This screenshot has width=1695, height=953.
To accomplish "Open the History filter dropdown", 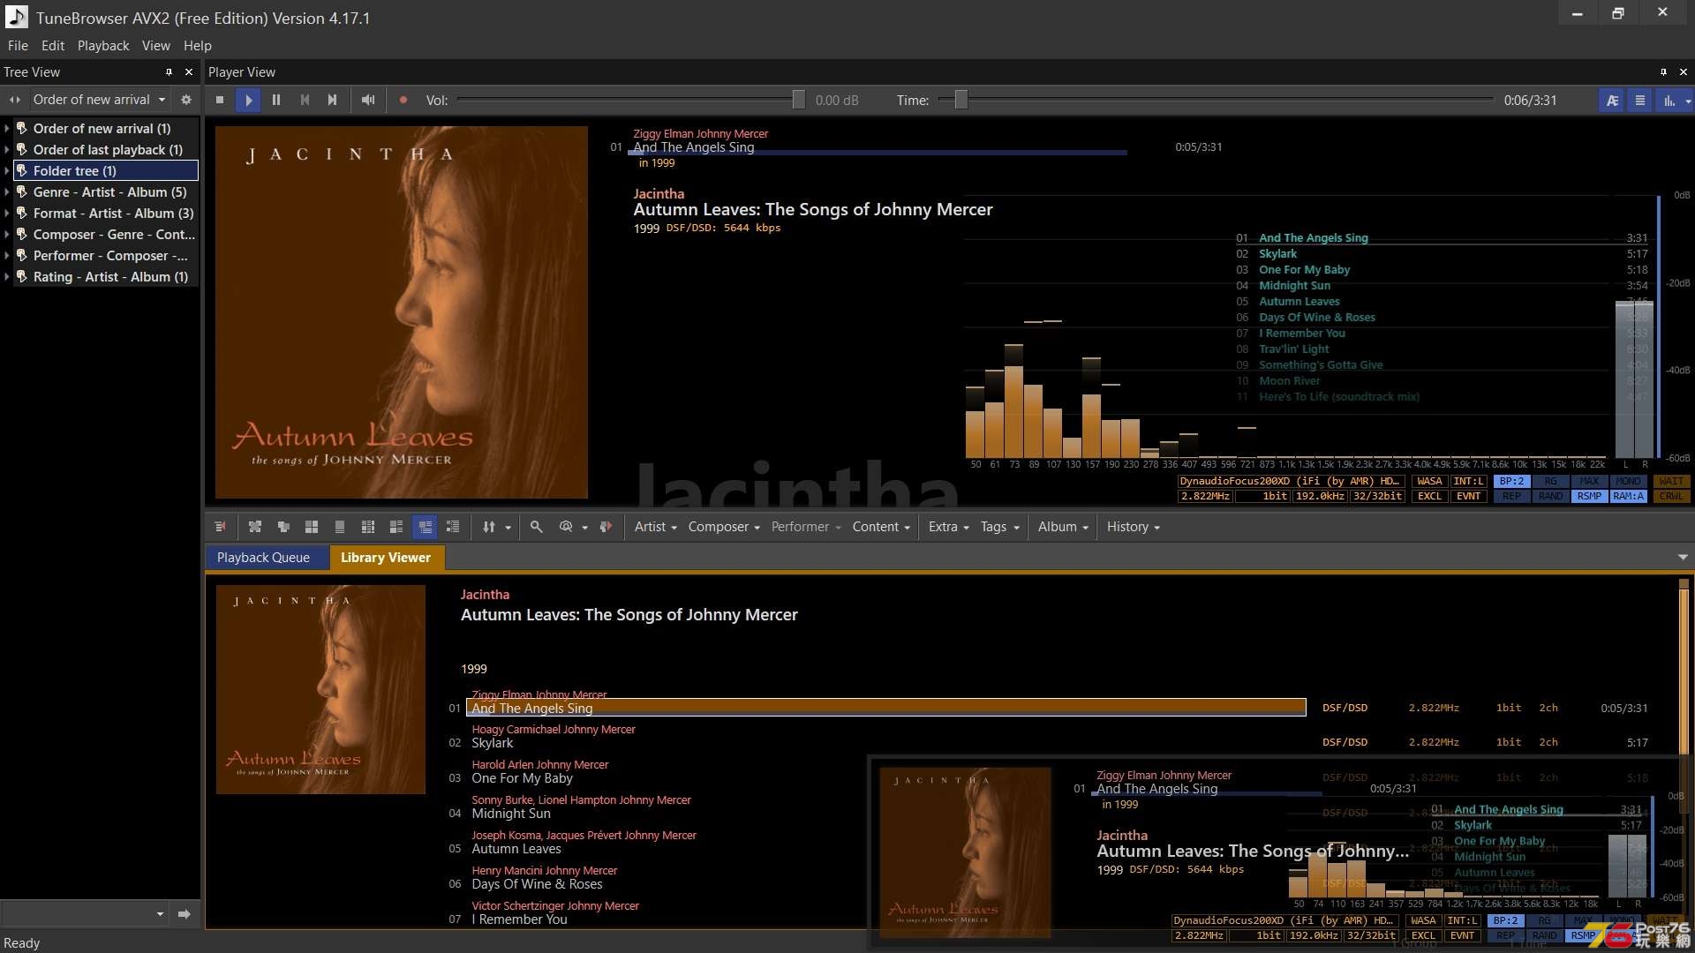I will (x=1132, y=526).
